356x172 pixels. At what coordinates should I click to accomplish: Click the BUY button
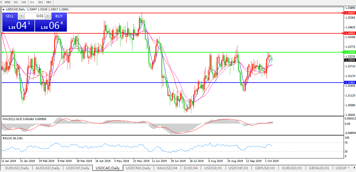[59, 16]
